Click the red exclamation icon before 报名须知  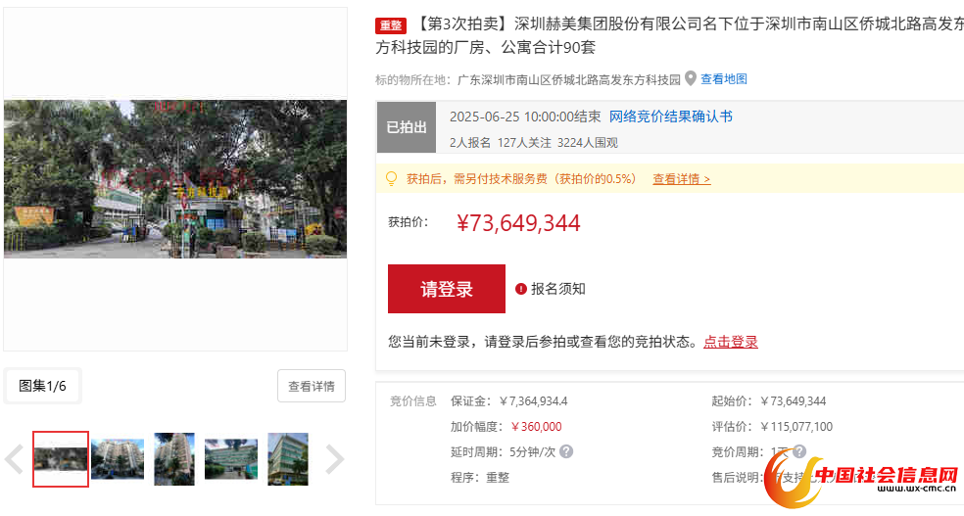(x=521, y=289)
